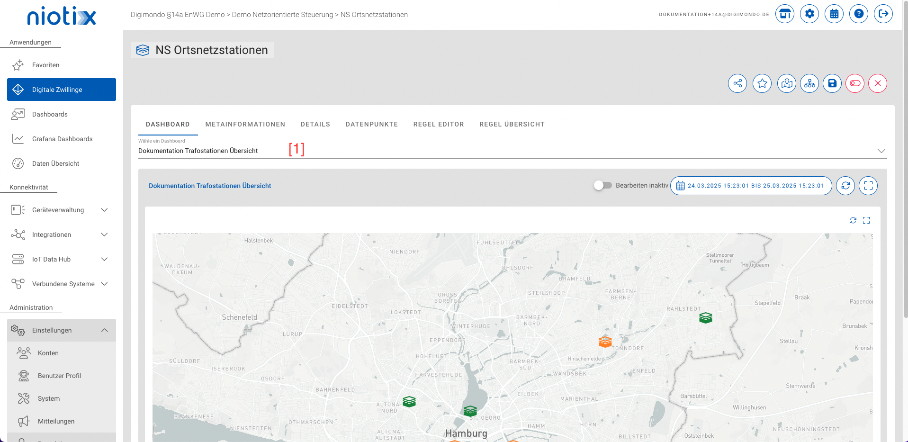Open the calendar icon in top header
Image resolution: width=908 pixels, height=442 pixels.
[834, 14]
